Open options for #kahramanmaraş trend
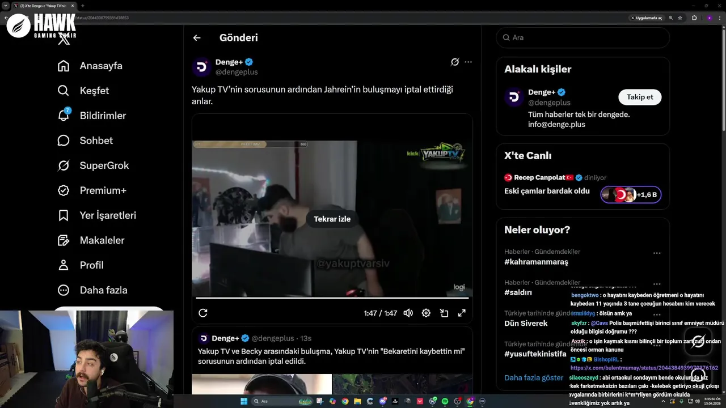The image size is (726, 408). click(x=656, y=253)
